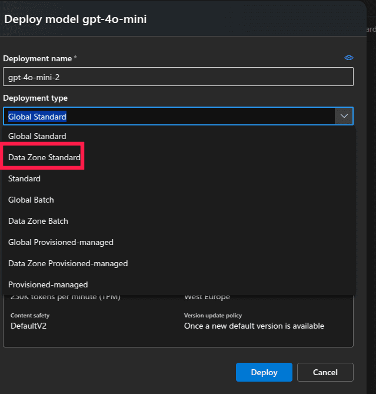Image resolution: width=376 pixels, height=394 pixels.
Task: Select Global Standard from the options list
Action: point(37,136)
